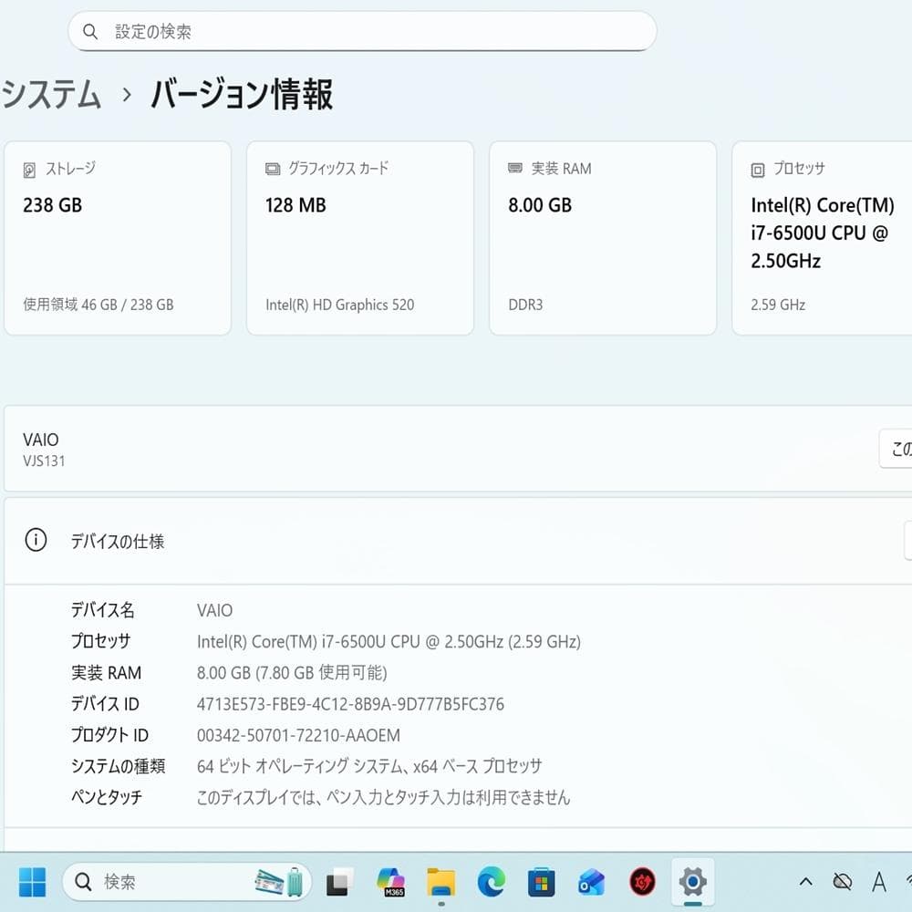The width and height of the screenshot is (912, 912).
Task: Click the processor icon on the プロセッサ card
Action: pos(756,170)
